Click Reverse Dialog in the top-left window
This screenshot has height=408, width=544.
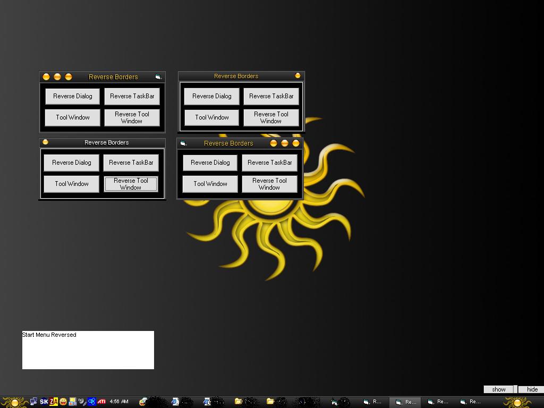(x=72, y=96)
